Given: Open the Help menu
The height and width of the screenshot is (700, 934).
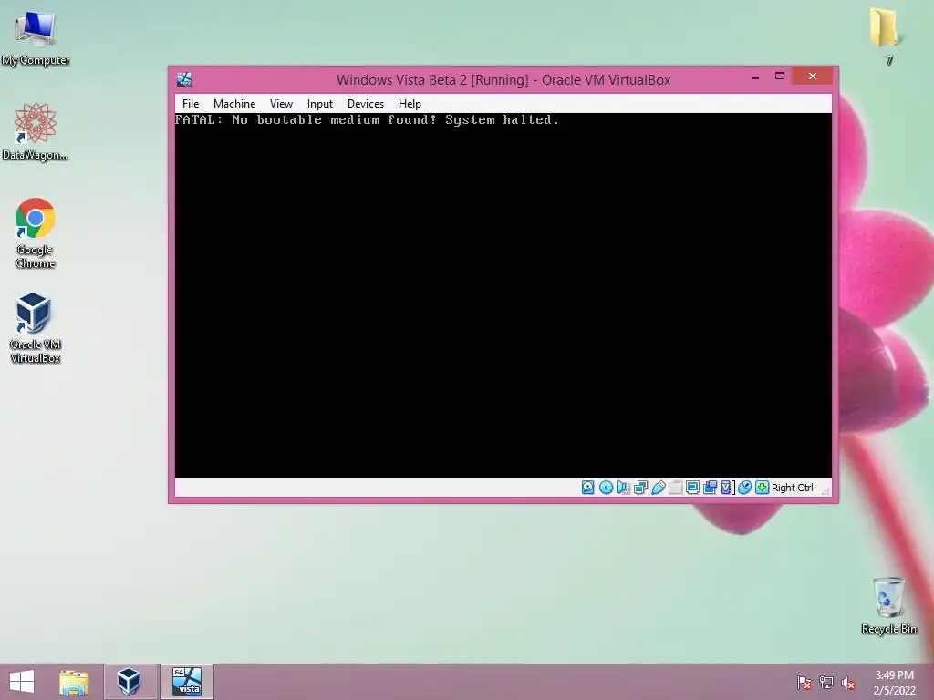Looking at the screenshot, I should [x=410, y=104].
